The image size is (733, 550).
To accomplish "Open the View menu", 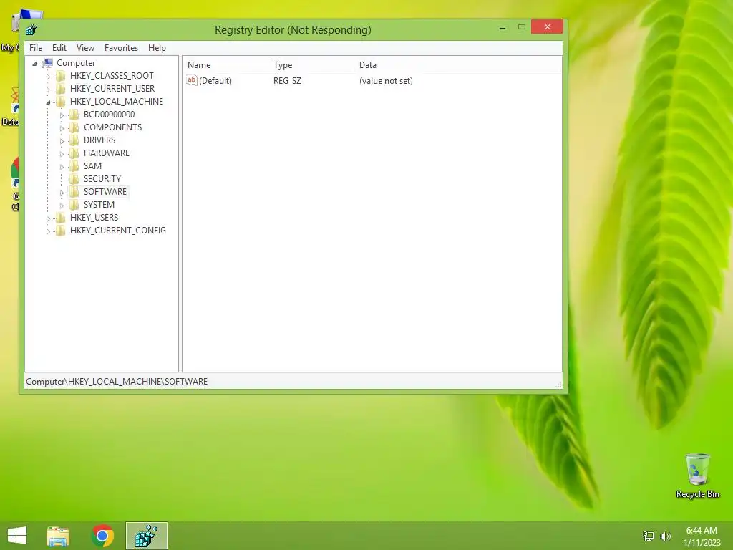I will point(86,48).
